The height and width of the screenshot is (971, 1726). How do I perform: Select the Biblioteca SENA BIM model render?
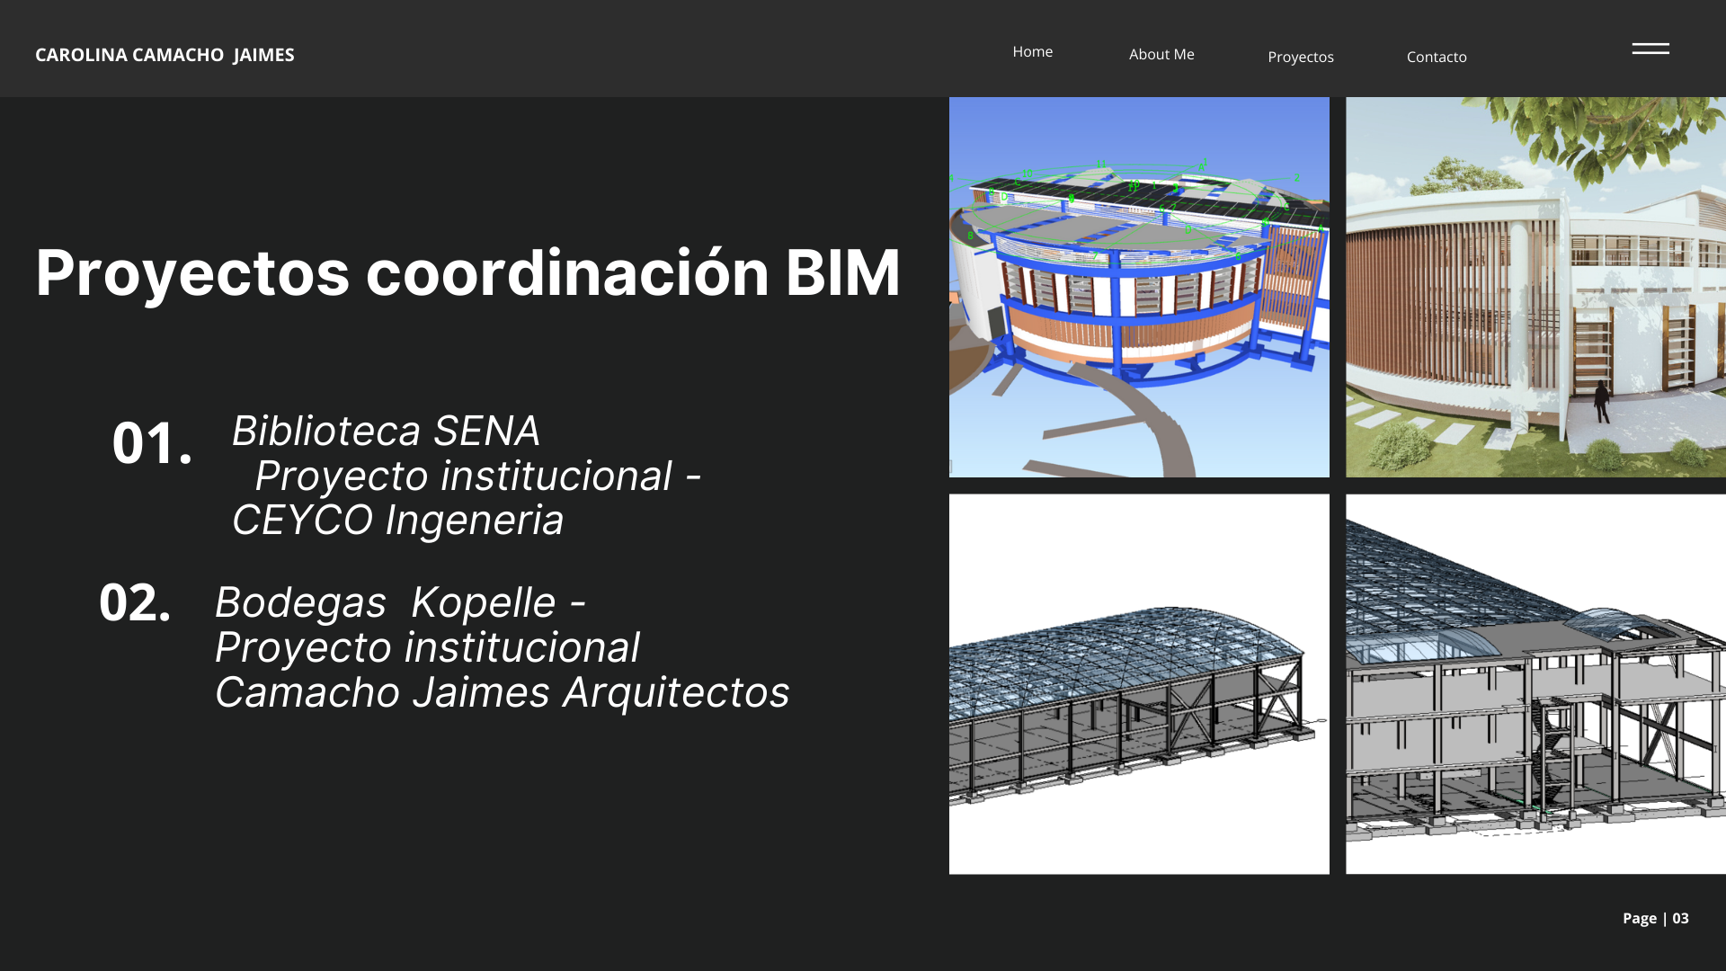point(1138,286)
